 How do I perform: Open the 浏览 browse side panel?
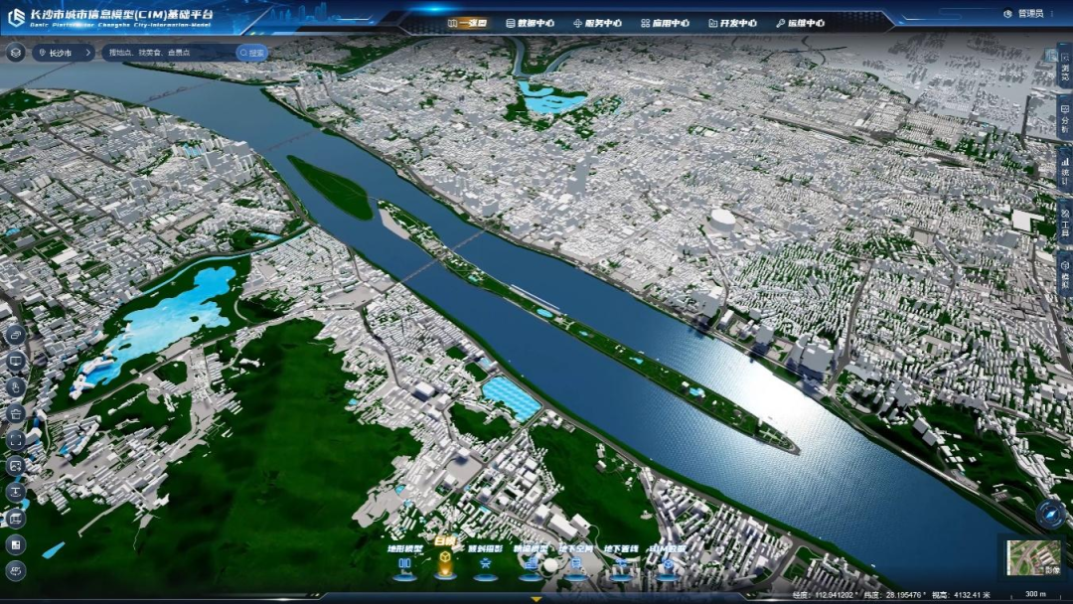click(x=1064, y=66)
